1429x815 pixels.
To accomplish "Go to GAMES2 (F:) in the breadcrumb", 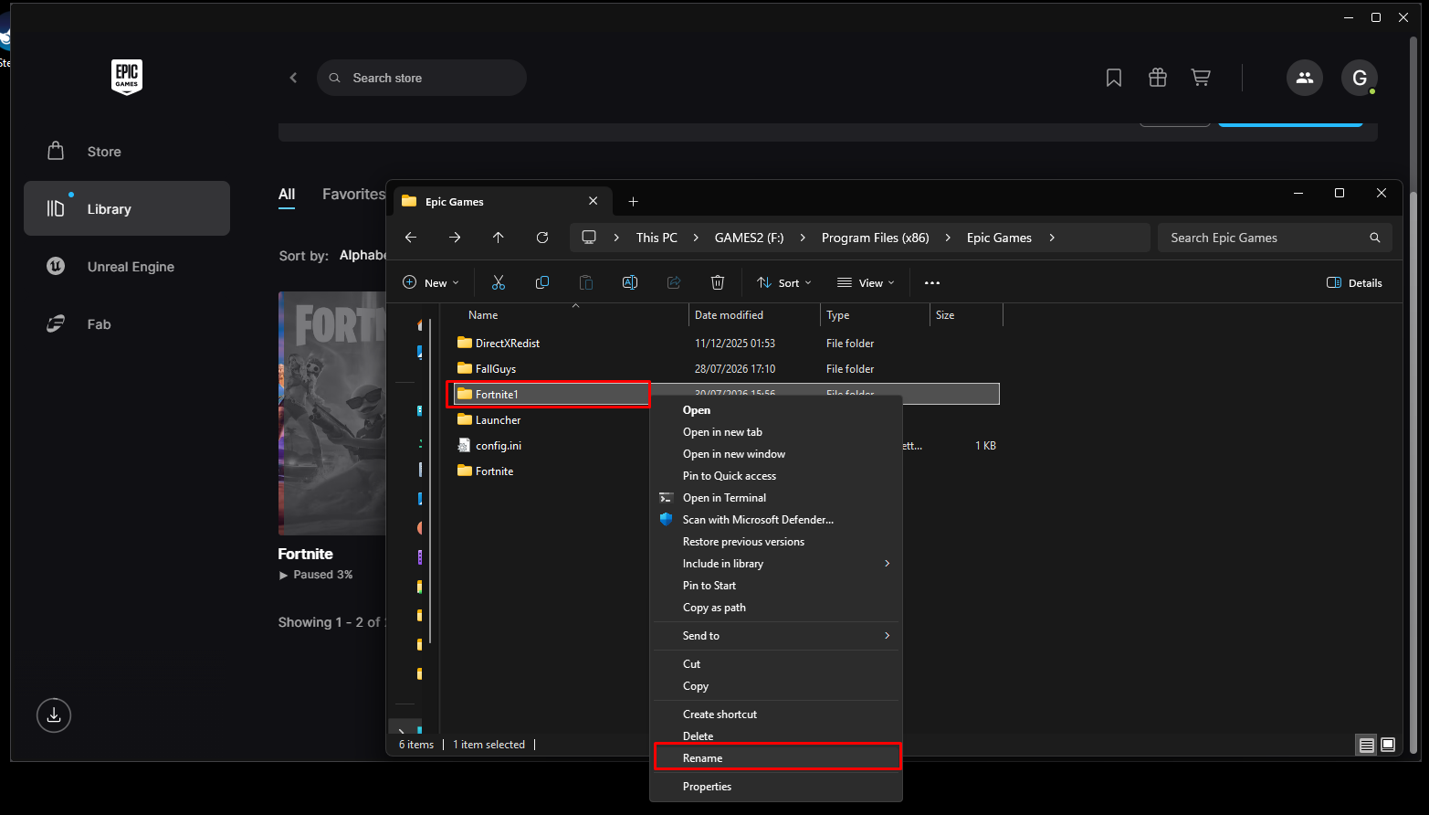I will 749,238.
